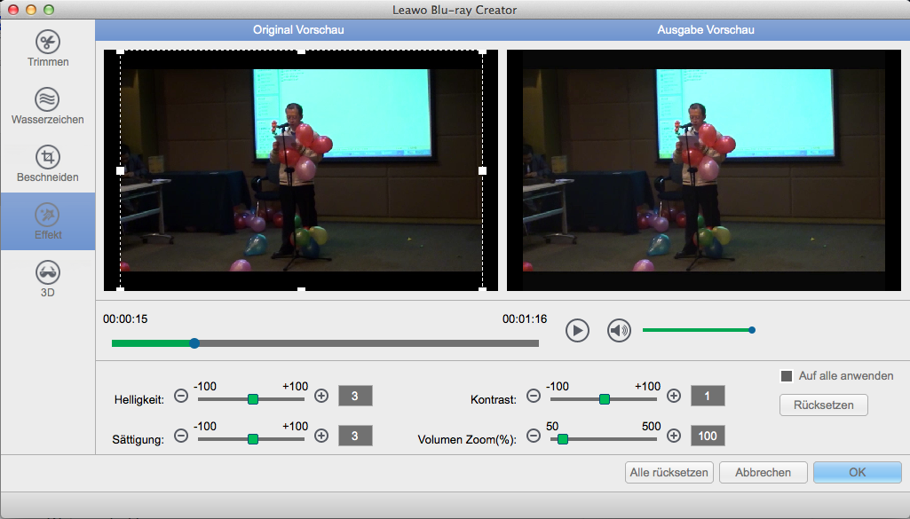Cancel with the Abbrechen button
This screenshot has width=910, height=519.
pos(763,472)
